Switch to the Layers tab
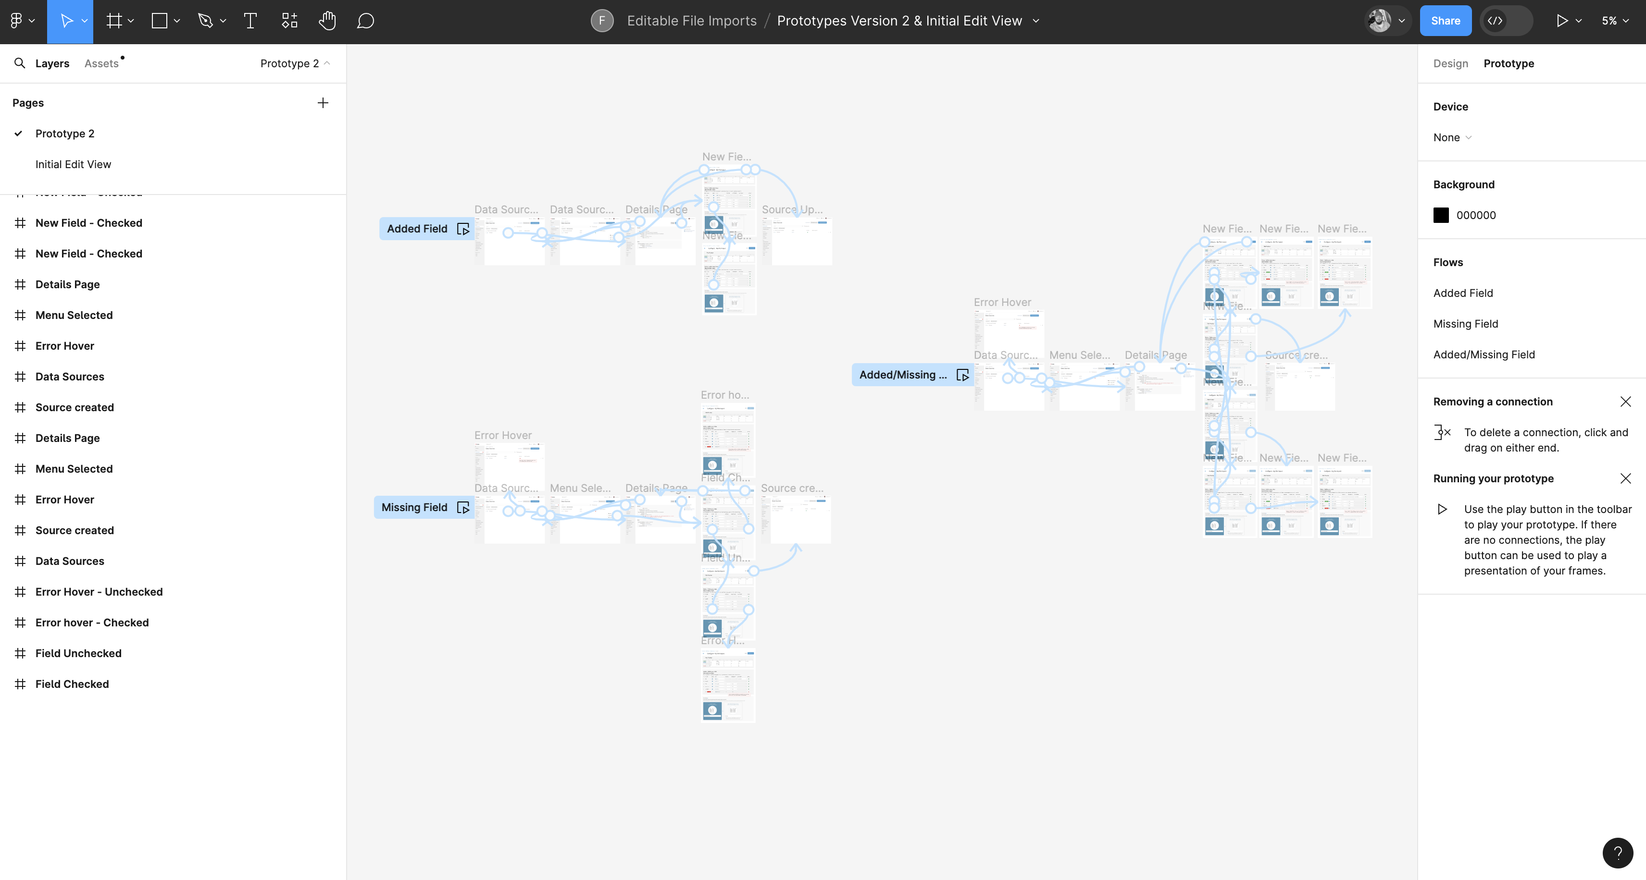The width and height of the screenshot is (1646, 880). pyautogui.click(x=52, y=63)
